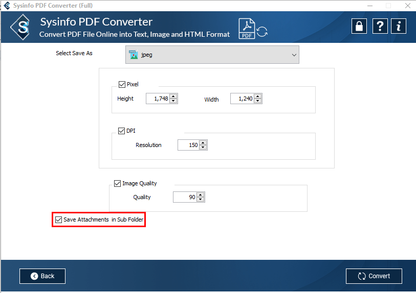Click the jpeg format image icon
The width and height of the screenshot is (416, 293).
(x=134, y=55)
